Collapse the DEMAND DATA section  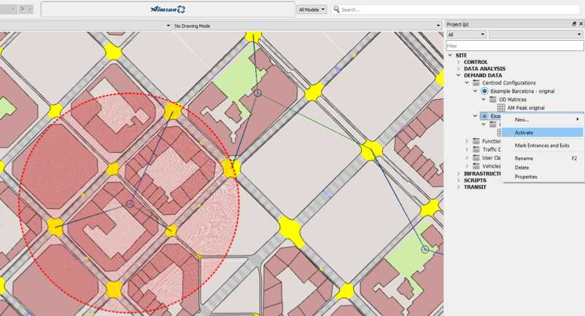pos(459,75)
